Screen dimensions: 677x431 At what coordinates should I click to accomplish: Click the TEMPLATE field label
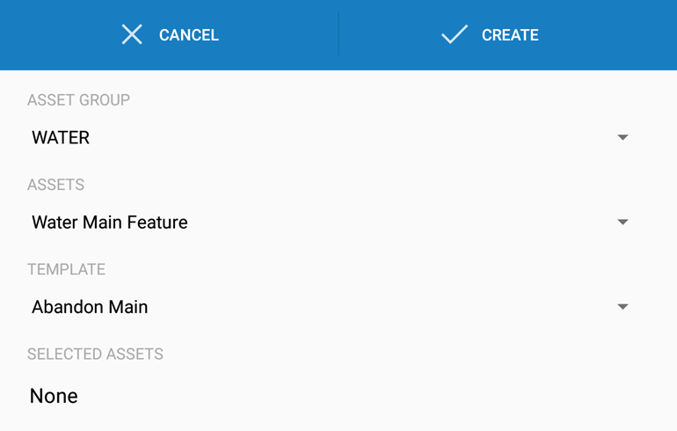66,269
